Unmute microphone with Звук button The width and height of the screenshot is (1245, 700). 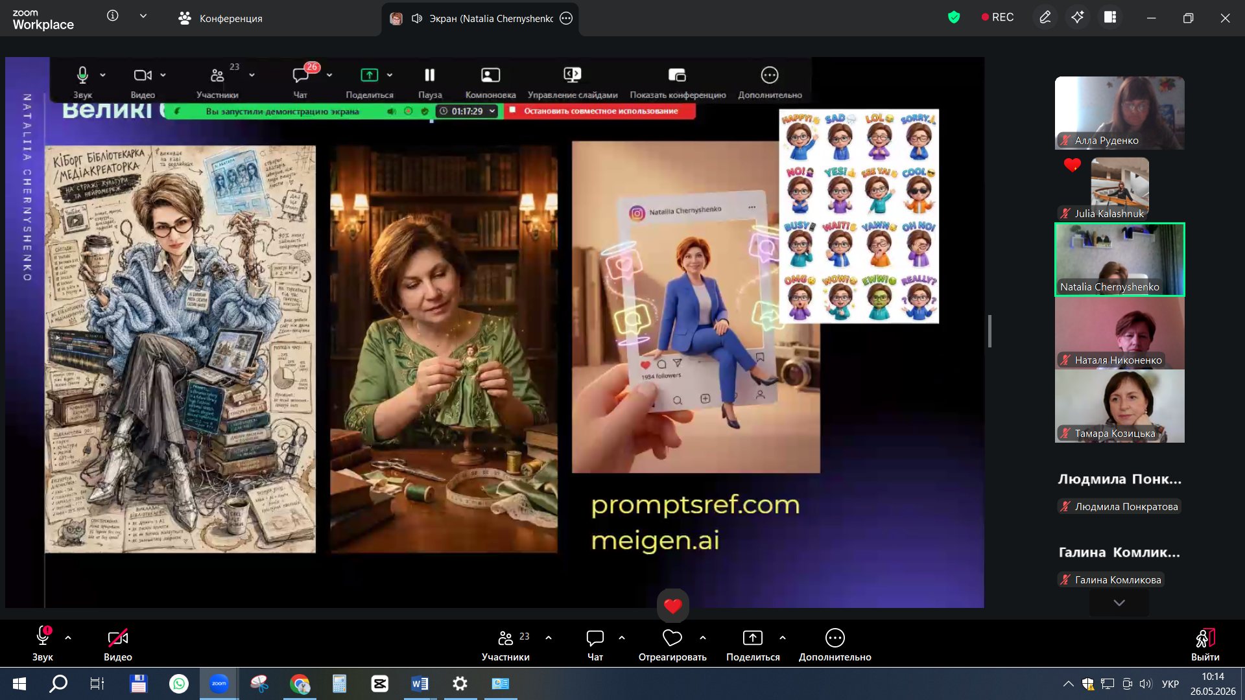[43, 645]
